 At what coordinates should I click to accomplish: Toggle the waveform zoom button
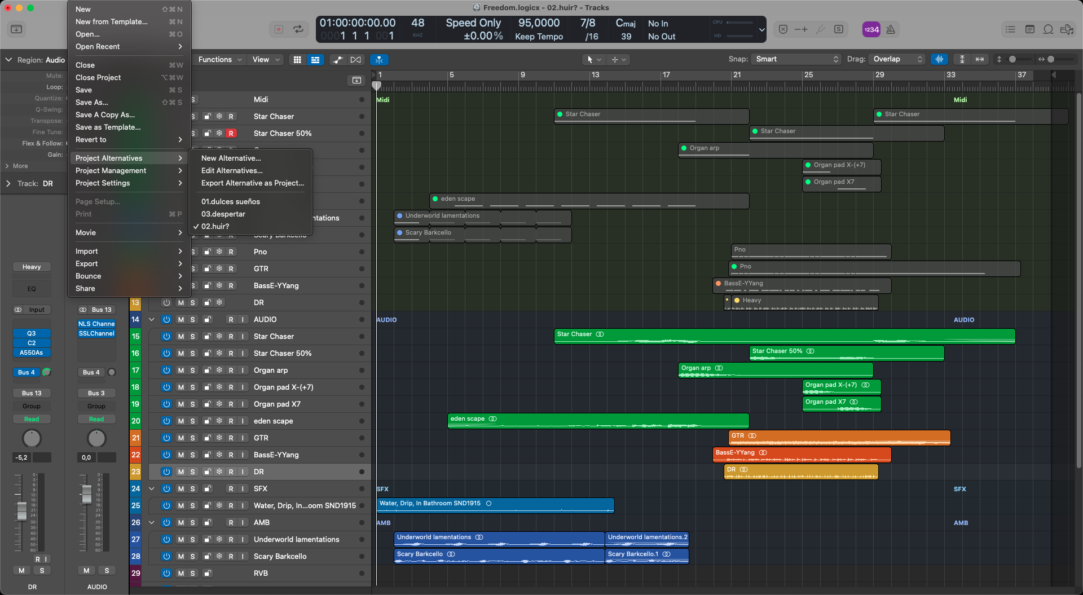coord(939,59)
